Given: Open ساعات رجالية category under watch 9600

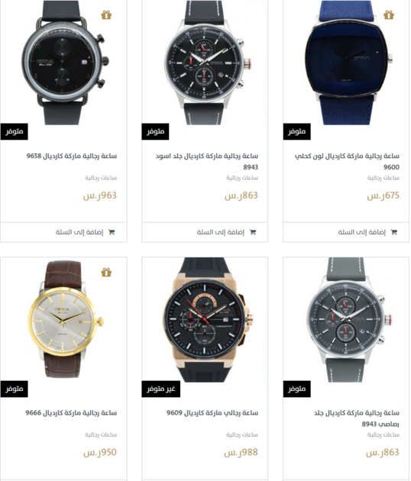Looking at the screenshot, I should click(383, 178).
